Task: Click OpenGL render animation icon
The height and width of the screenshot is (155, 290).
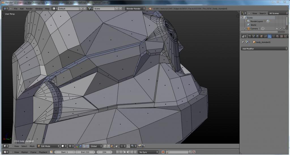Action: (x=143, y=146)
